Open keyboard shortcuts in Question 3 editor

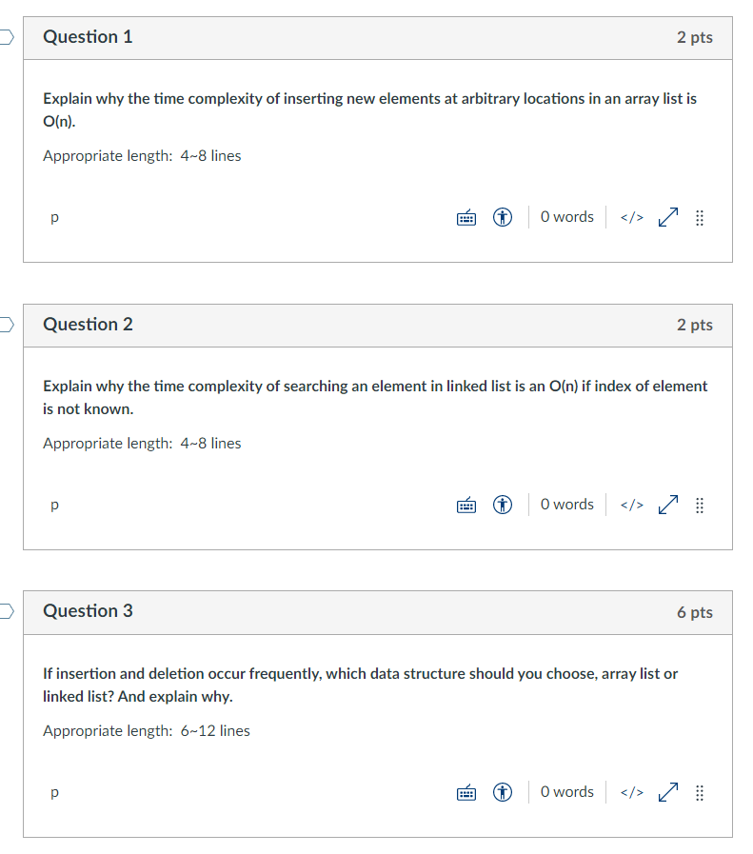466,792
